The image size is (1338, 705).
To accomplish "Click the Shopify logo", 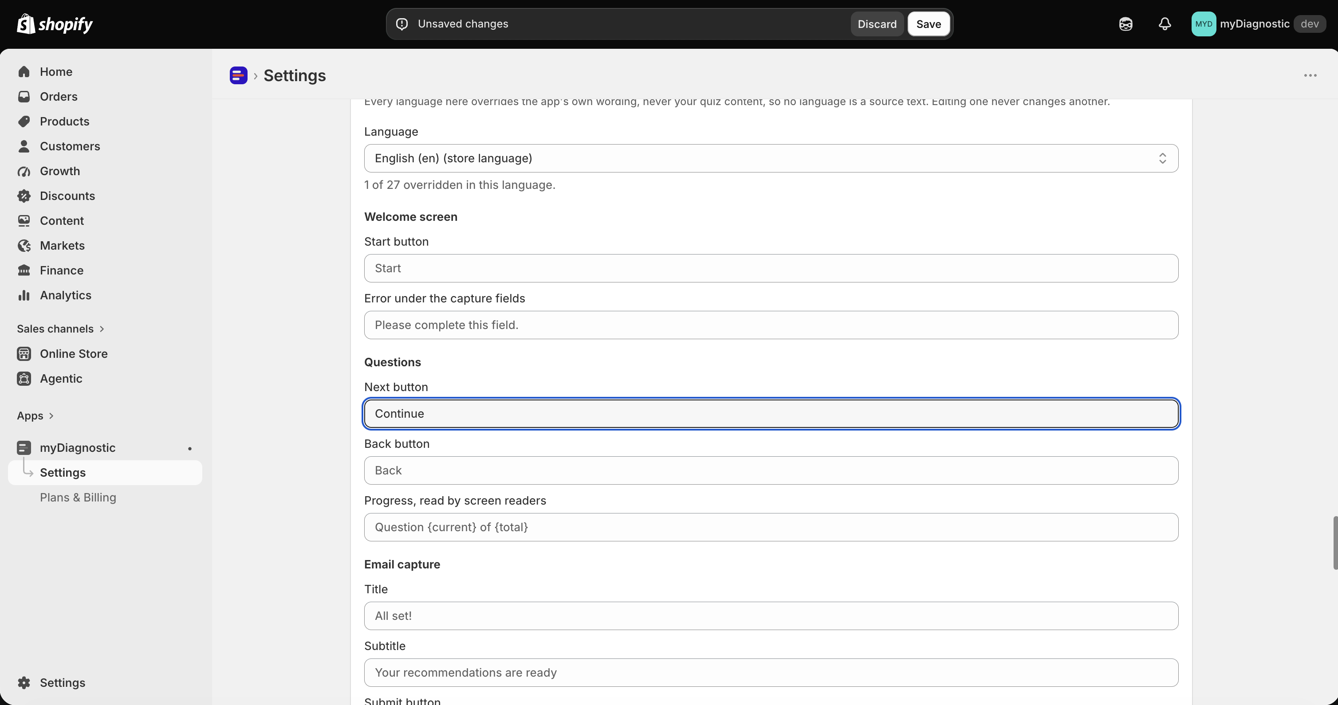I will [x=55, y=24].
